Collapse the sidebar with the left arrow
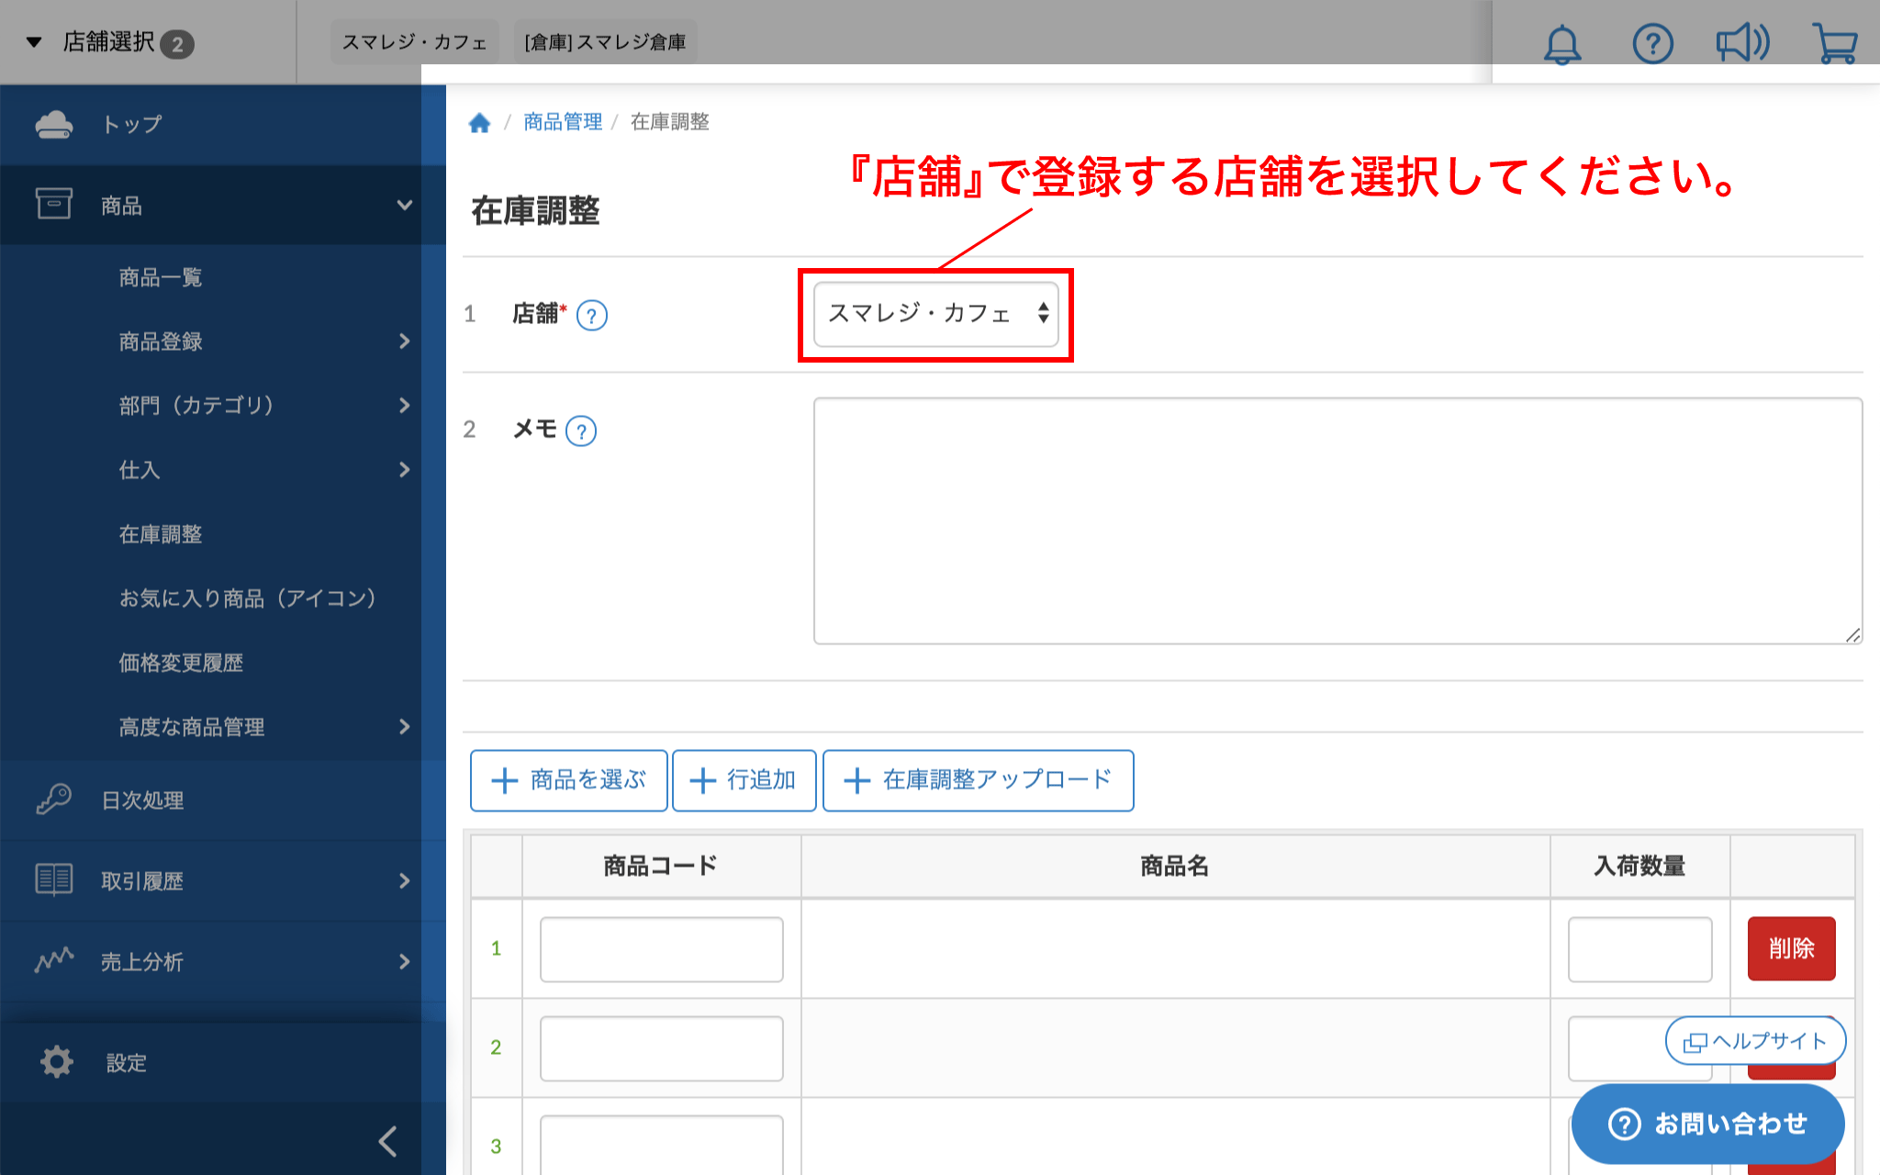The height and width of the screenshot is (1175, 1880). pos(388,1141)
